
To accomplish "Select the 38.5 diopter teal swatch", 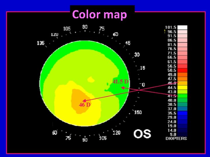I will (x=182, y=105).
